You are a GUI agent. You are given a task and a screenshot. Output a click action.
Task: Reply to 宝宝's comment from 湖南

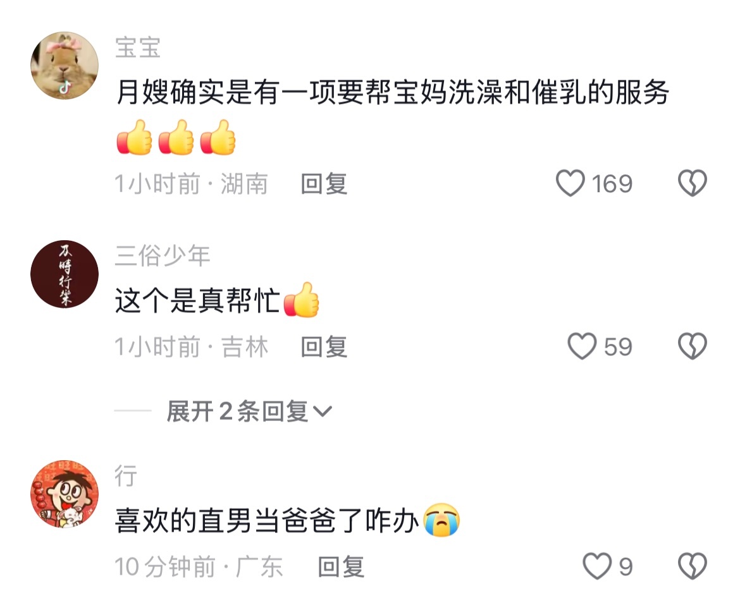pos(324,183)
